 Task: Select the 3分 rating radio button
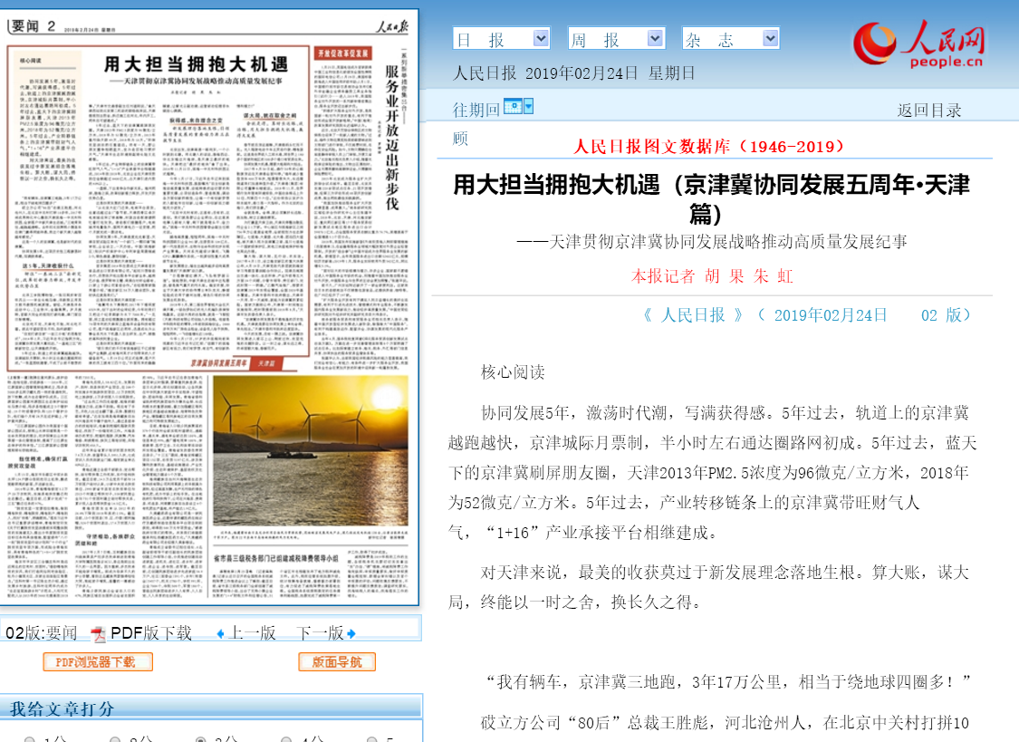[201, 739]
